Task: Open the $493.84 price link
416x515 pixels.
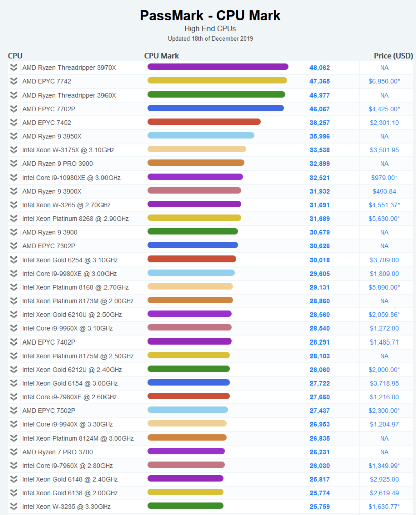Action: coord(384,191)
